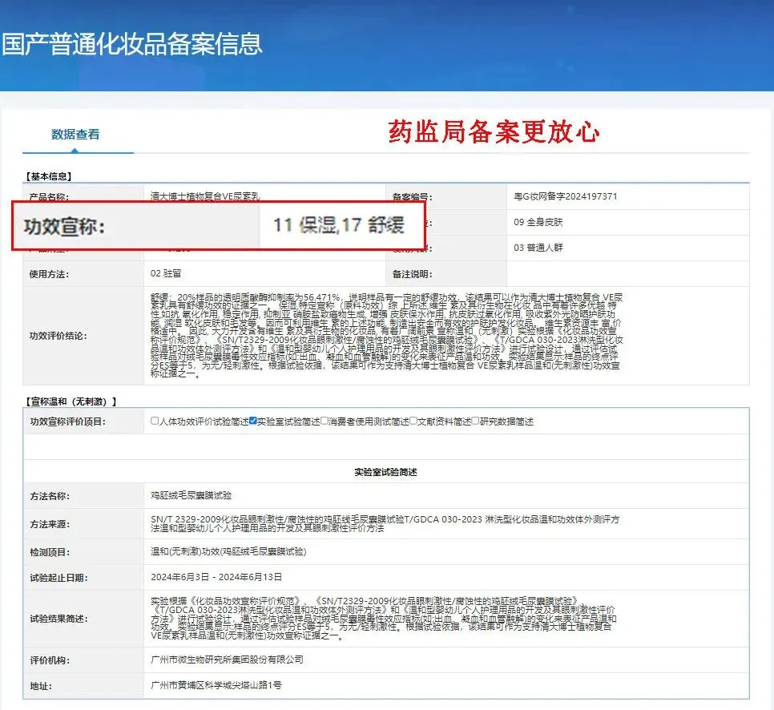Select the institution 广州市微生物研究所集团股份有限公司
The image size is (774, 710).
point(227,660)
